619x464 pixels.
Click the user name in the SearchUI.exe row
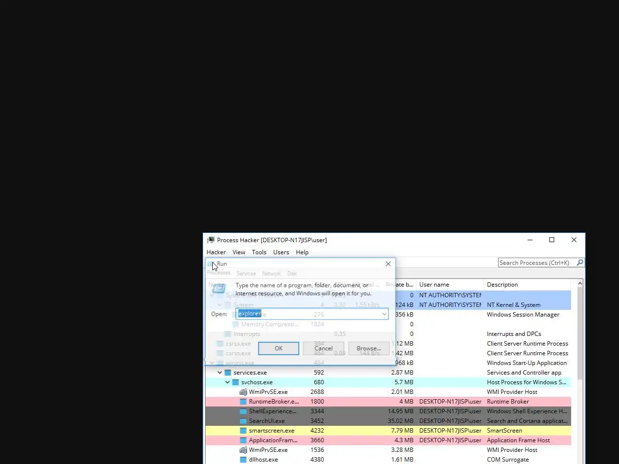450,421
